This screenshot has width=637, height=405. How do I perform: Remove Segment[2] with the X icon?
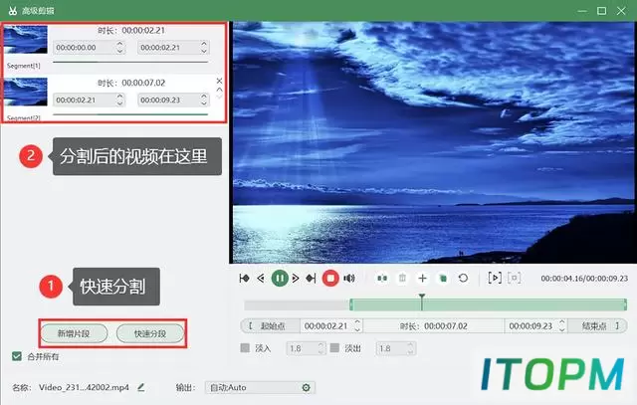[x=219, y=81]
